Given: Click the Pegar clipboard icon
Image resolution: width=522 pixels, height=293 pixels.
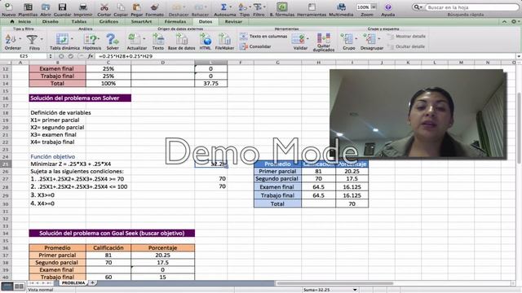Looking at the screenshot, I should [136, 7].
